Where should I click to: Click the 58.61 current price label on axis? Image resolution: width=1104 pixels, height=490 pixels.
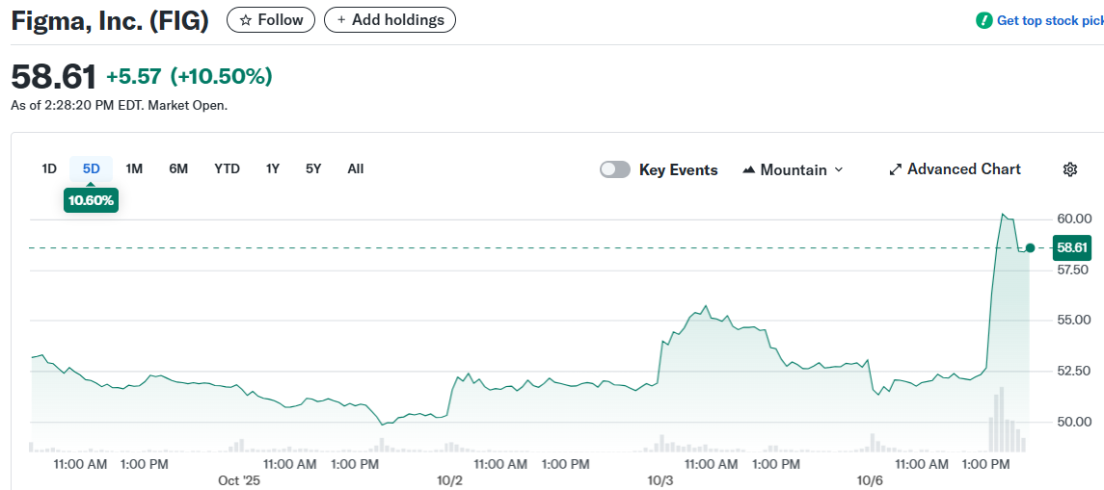tap(1072, 248)
